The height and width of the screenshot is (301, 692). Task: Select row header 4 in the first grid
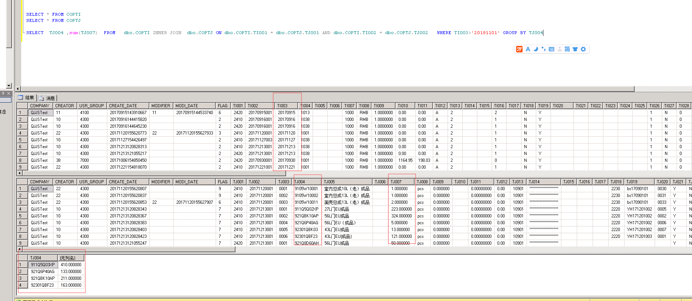pyautogui.click(x=22, y=133)
